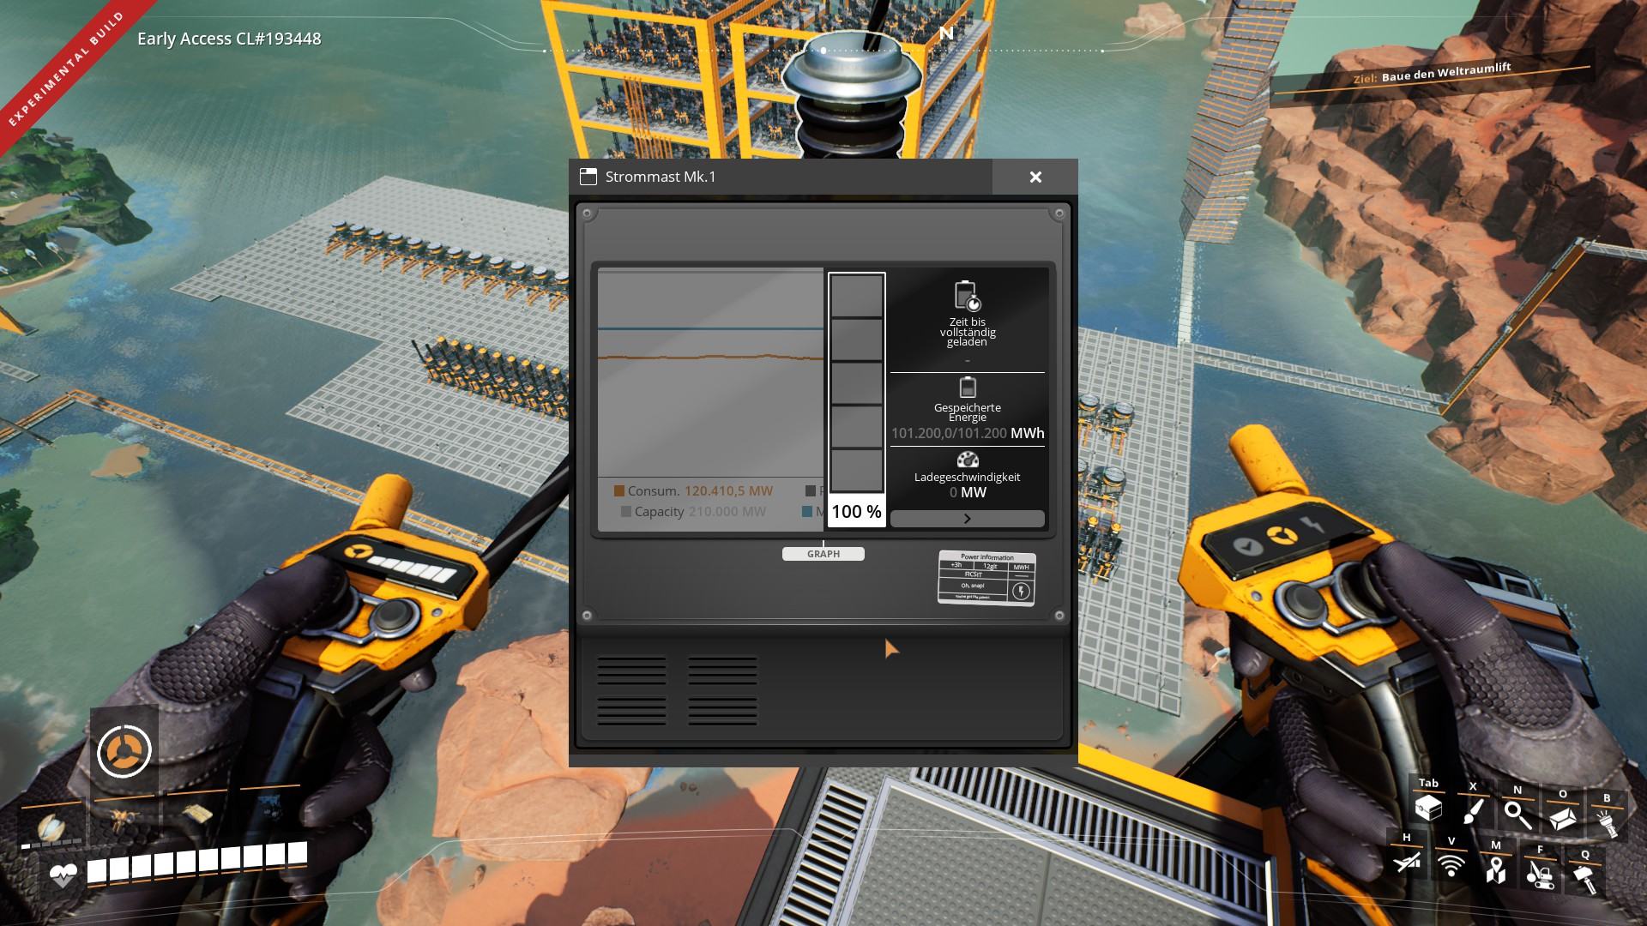The image size is (1647, 926).
Task: Click the '101.200,0/101.200 MWh' stored energy value
Action: [x=968, y=433]
